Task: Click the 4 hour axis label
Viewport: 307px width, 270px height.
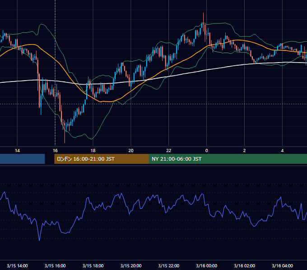Action: (x=282, y=151)
